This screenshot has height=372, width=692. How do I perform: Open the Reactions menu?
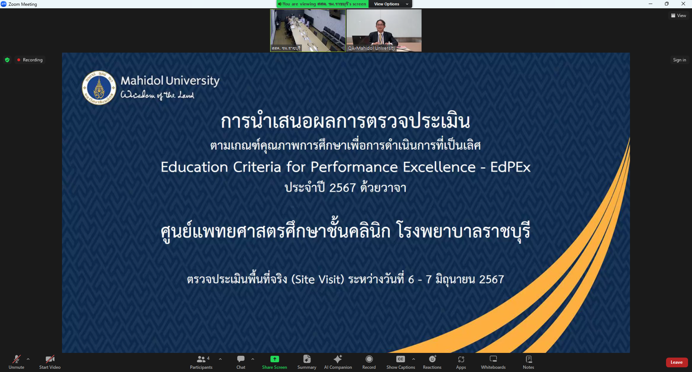432,362
